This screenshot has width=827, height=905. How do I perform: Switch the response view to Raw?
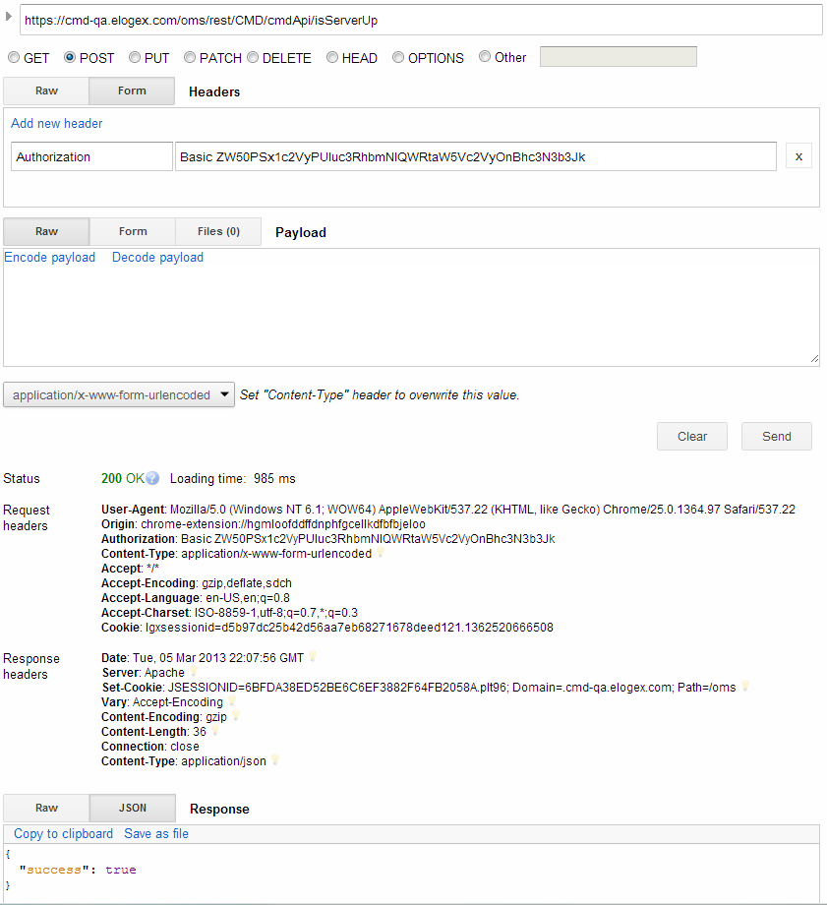[45, 807]
